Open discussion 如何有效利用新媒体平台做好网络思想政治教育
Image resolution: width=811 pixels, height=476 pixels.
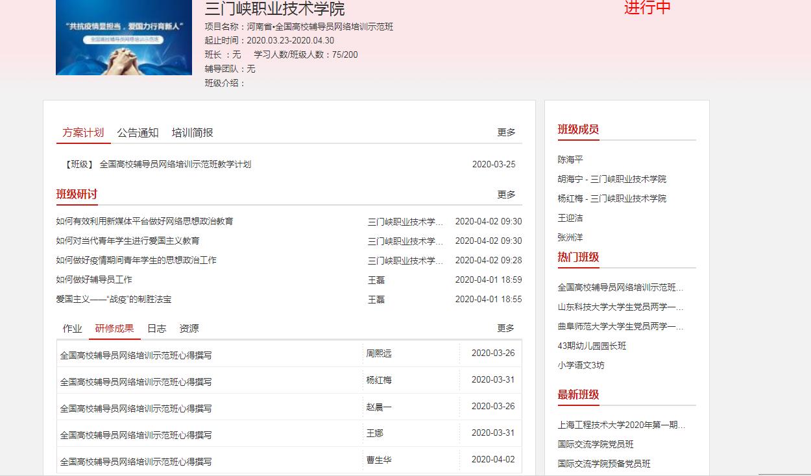click(145, 222)
